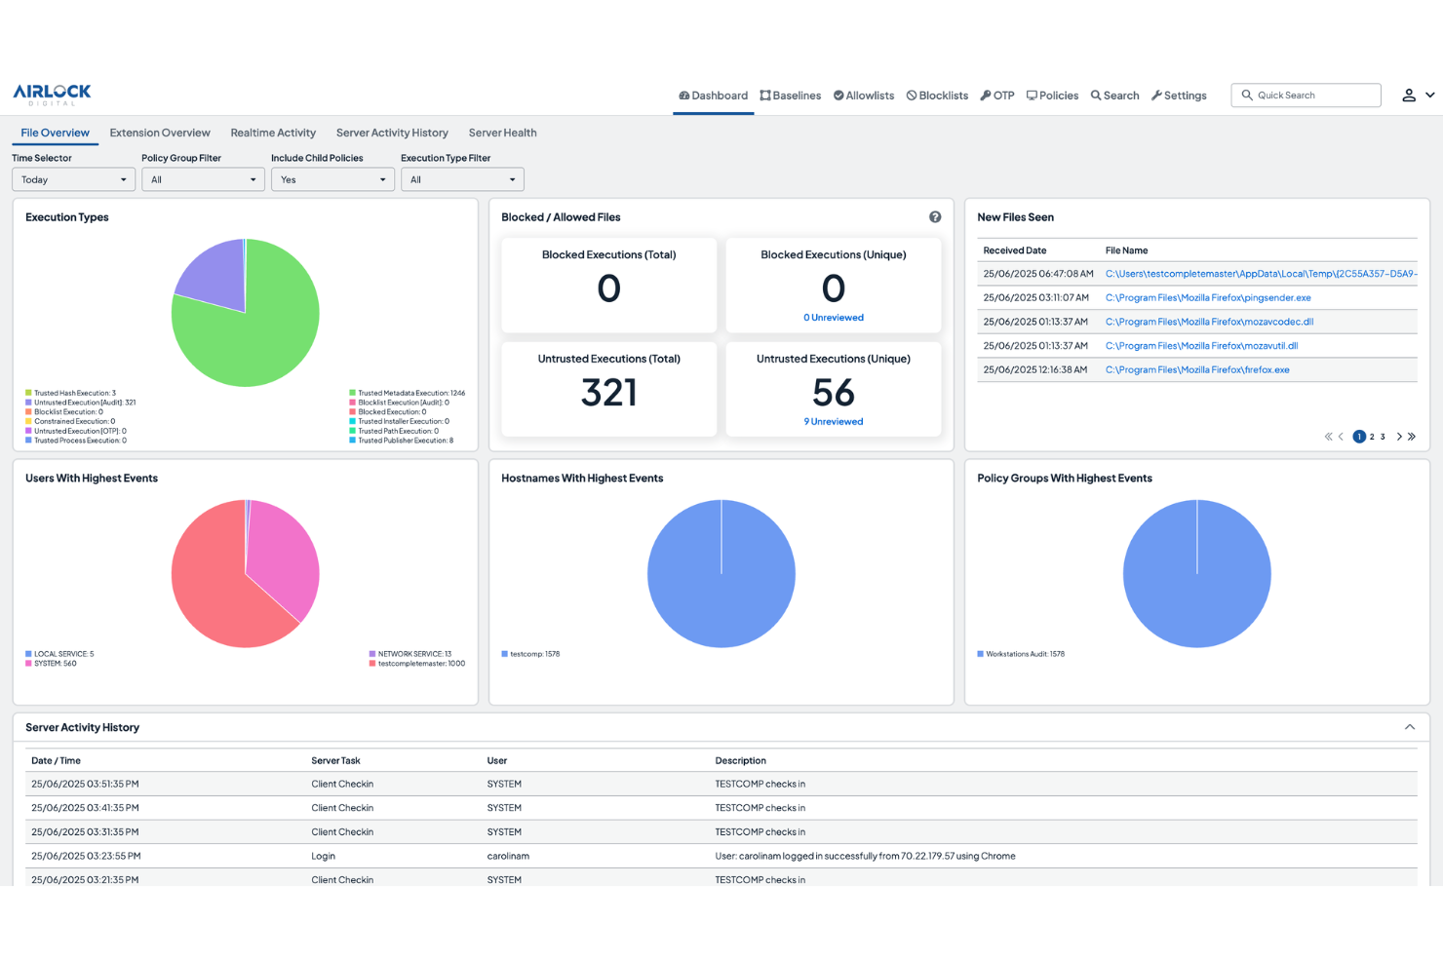Image resolution: width=1443 pixels, height=962 pixels.
Task: Open the Include Child Policies dropdown
Action: [x=332, y=179]
